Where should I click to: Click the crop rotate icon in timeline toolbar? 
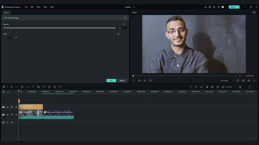coord(55,87)
